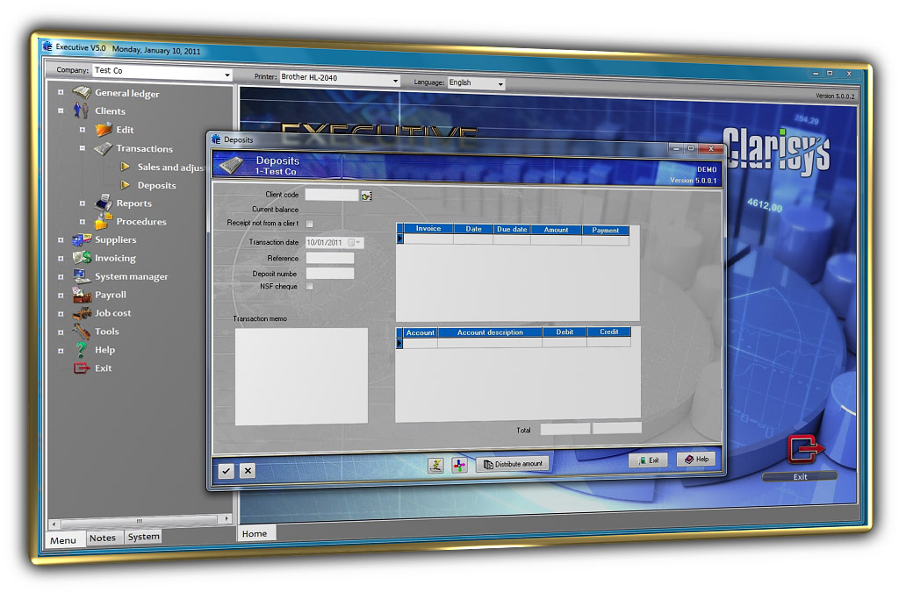Switch to the Notes tab

[x=104, y=538]
